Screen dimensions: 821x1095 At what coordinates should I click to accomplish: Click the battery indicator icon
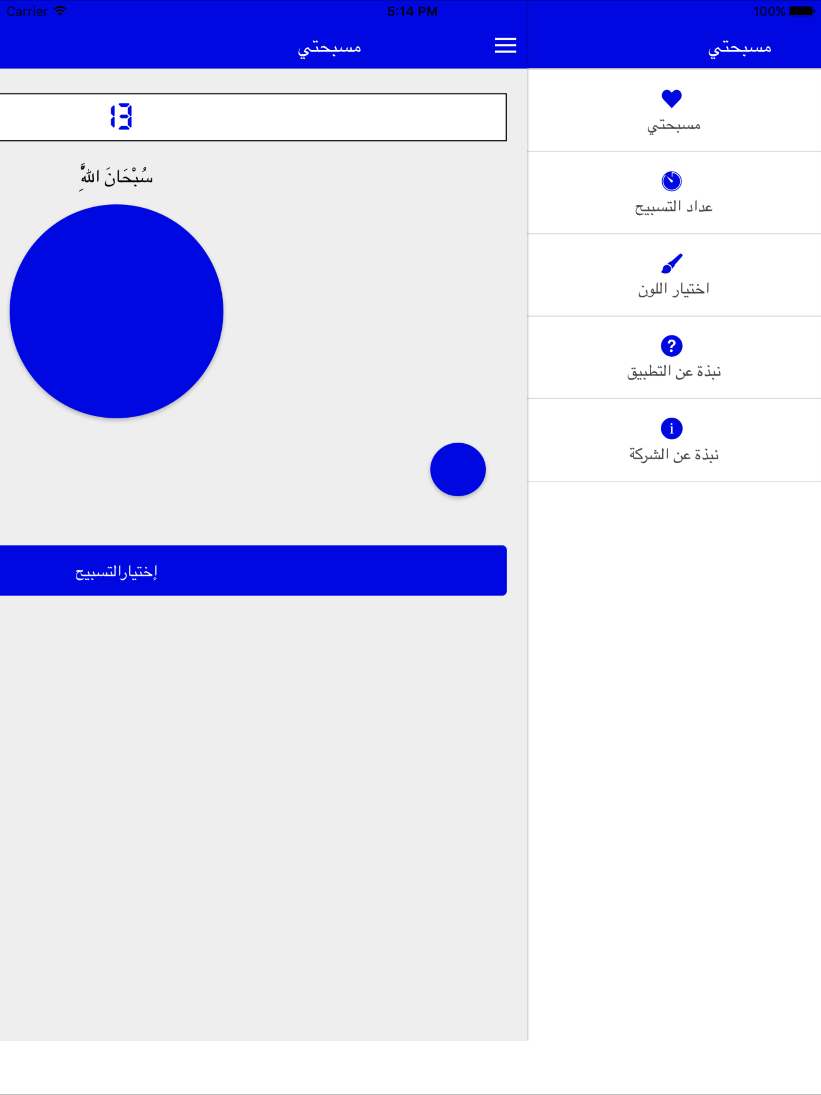[802, 11]
